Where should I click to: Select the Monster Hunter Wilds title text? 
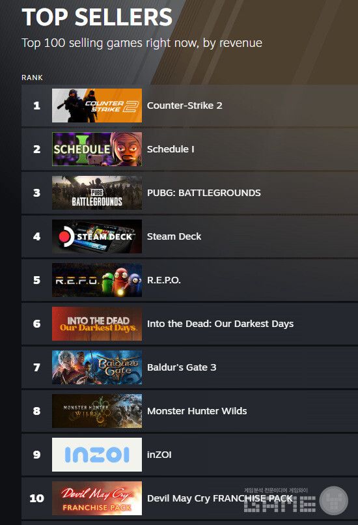click(197, 411)
